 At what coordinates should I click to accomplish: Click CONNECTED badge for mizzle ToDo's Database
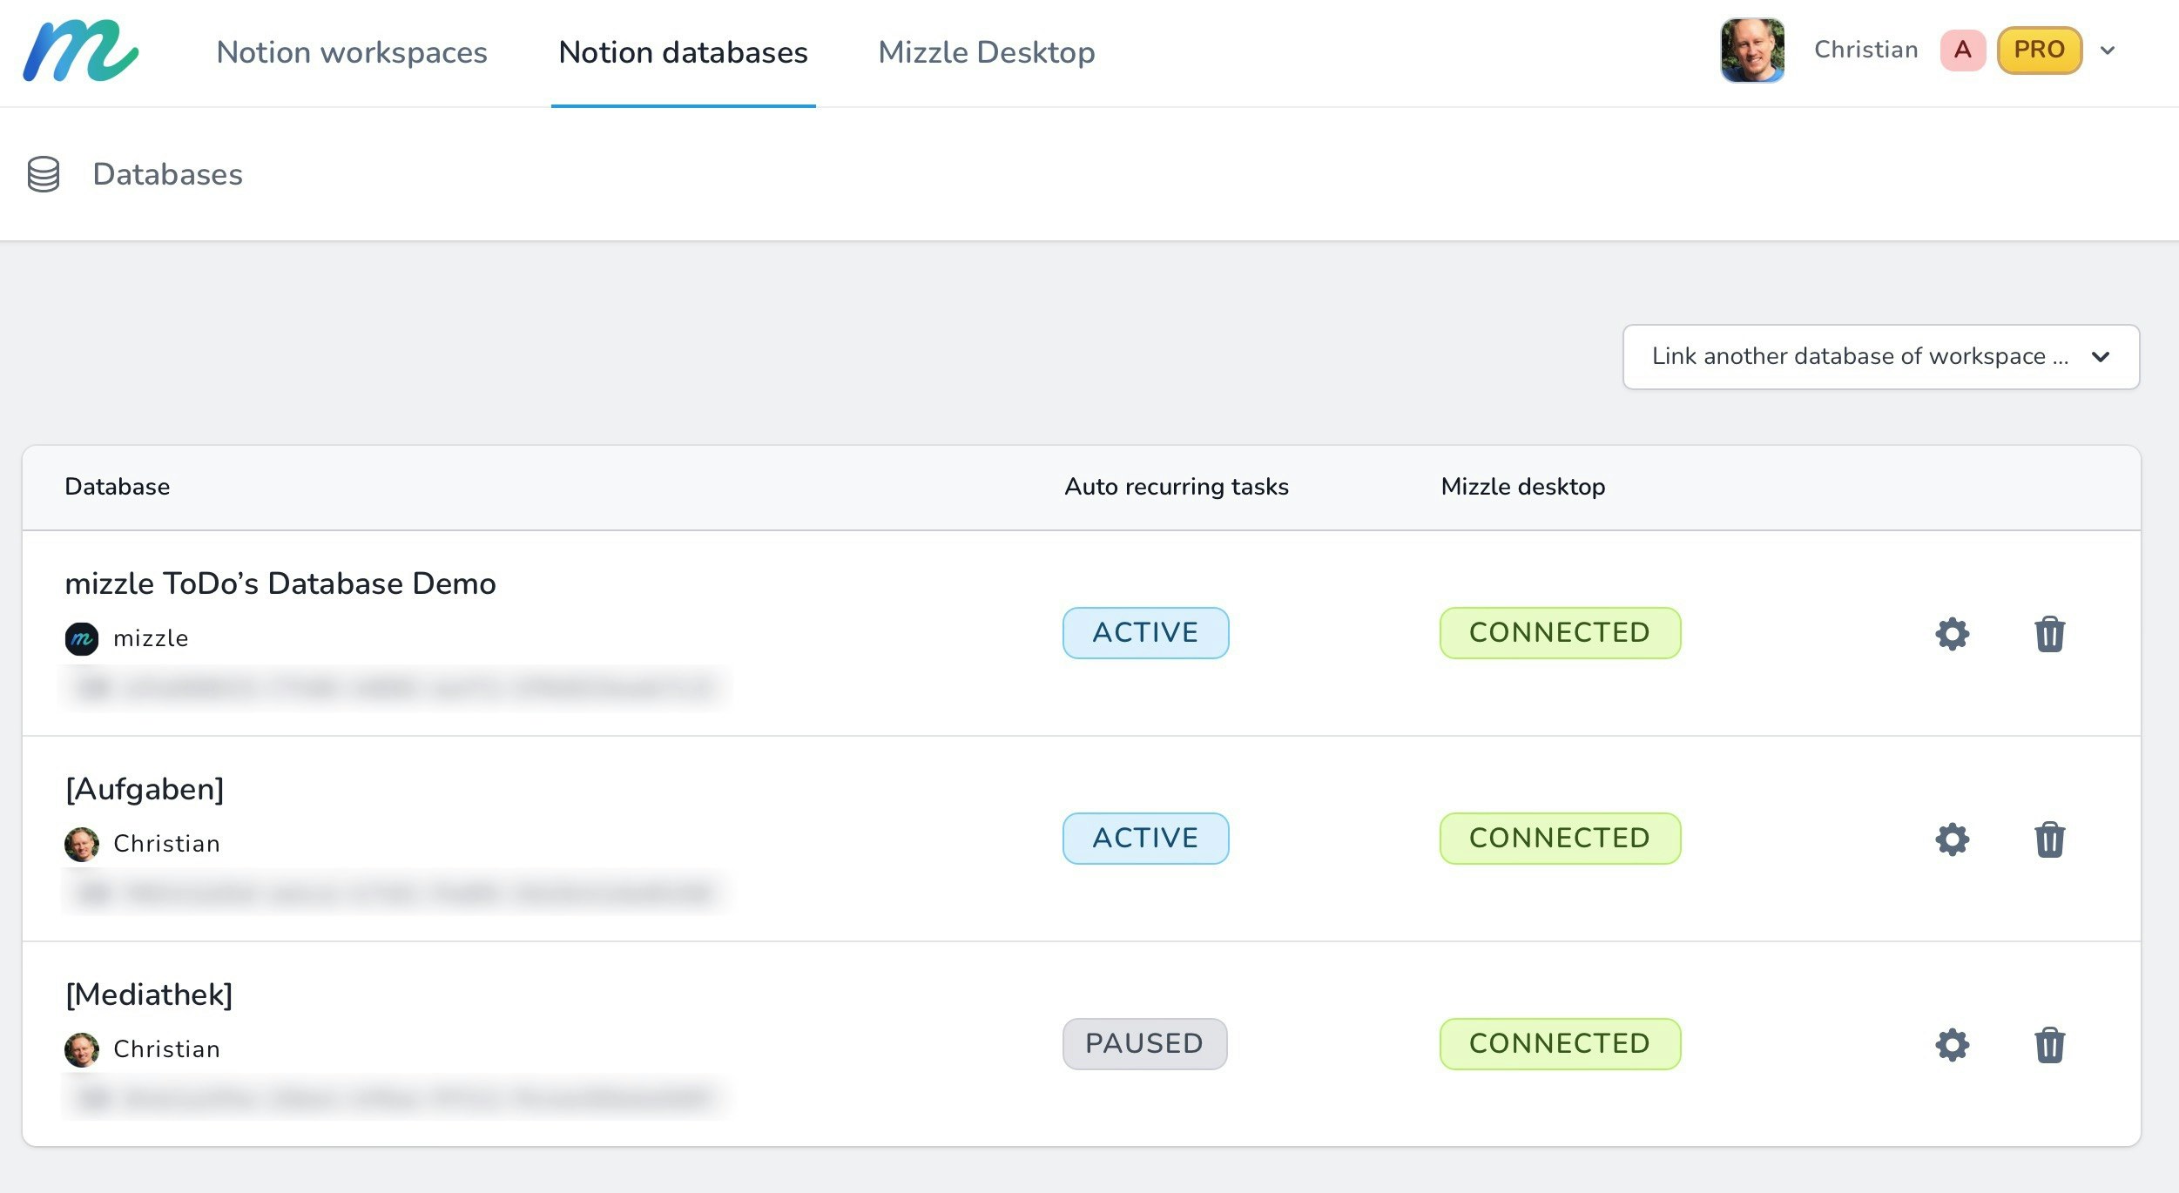tap(1560, 633)
